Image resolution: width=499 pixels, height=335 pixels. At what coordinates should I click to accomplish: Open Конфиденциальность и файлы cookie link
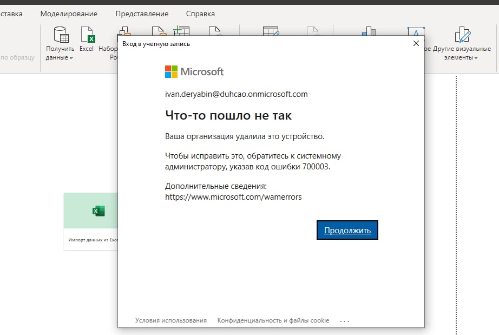pyautogui.click(x=273, y=320)
